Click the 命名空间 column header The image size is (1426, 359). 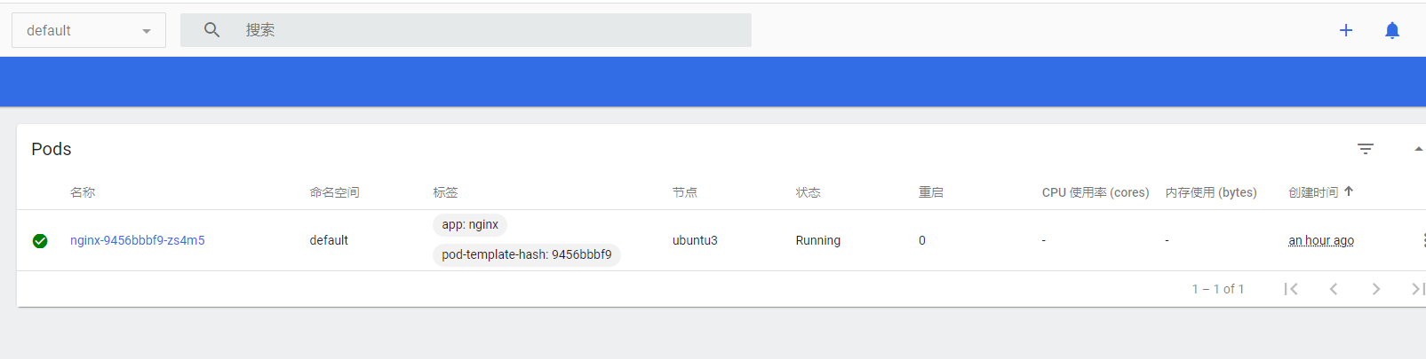(x=334, y=192)
